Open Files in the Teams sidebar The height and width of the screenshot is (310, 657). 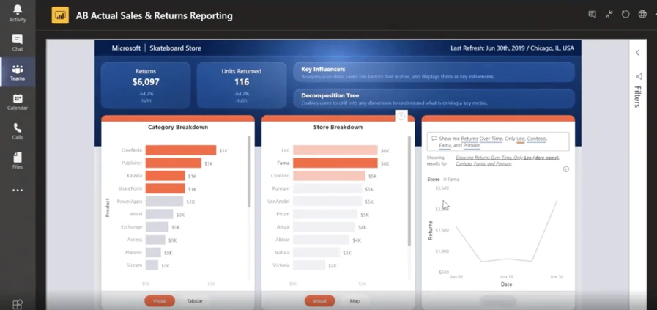(x=18, y=160)
